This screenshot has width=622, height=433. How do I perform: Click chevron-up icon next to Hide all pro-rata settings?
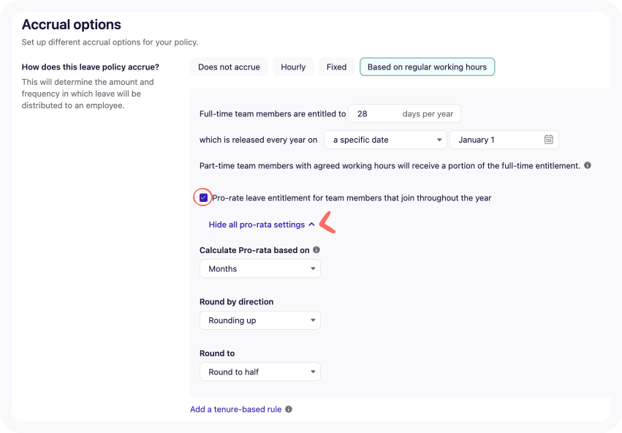point(311,225)
